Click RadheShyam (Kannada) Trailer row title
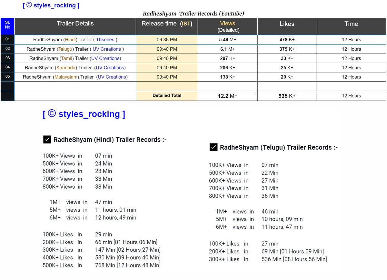This screenshot has width=387, height=280. 58,68
